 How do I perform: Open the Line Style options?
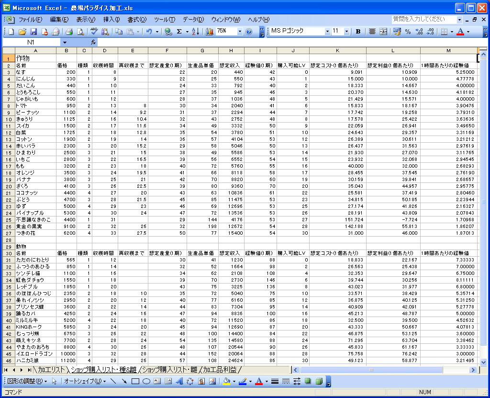(275, 381)
